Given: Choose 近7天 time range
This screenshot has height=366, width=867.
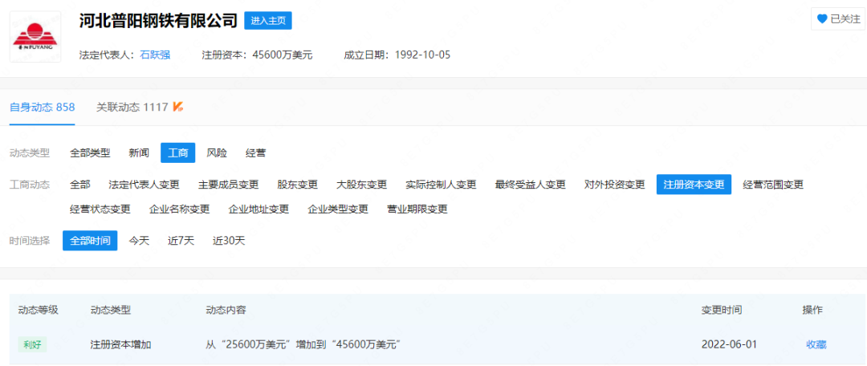Looking at the screenshot, I should coord(181,241).
